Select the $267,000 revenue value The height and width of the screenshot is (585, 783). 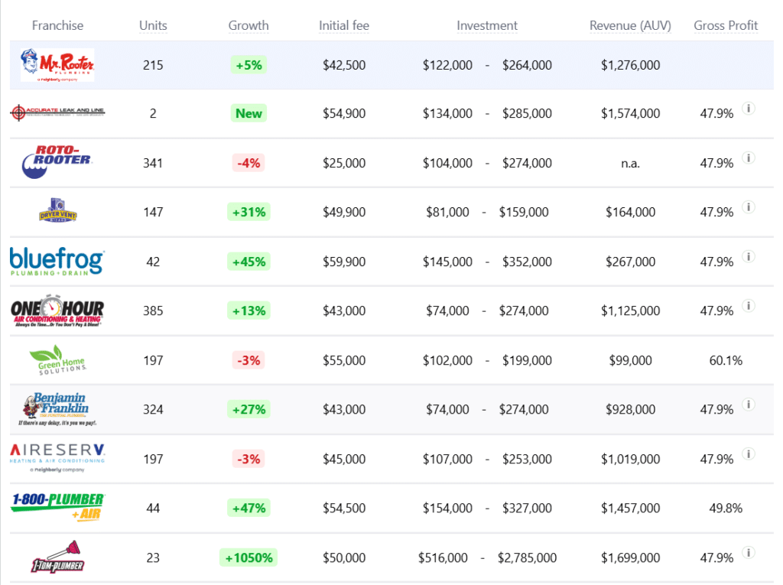point(630,262)
